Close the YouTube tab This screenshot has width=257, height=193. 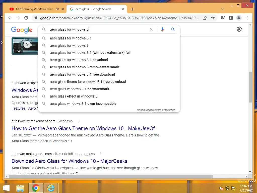pyautogui.click(x=62, y=9)
